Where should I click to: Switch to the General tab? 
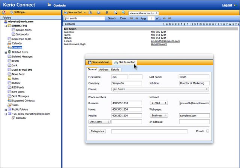tap(92, 69)
